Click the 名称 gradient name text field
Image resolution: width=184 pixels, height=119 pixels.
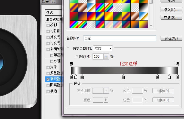(119, 38)
